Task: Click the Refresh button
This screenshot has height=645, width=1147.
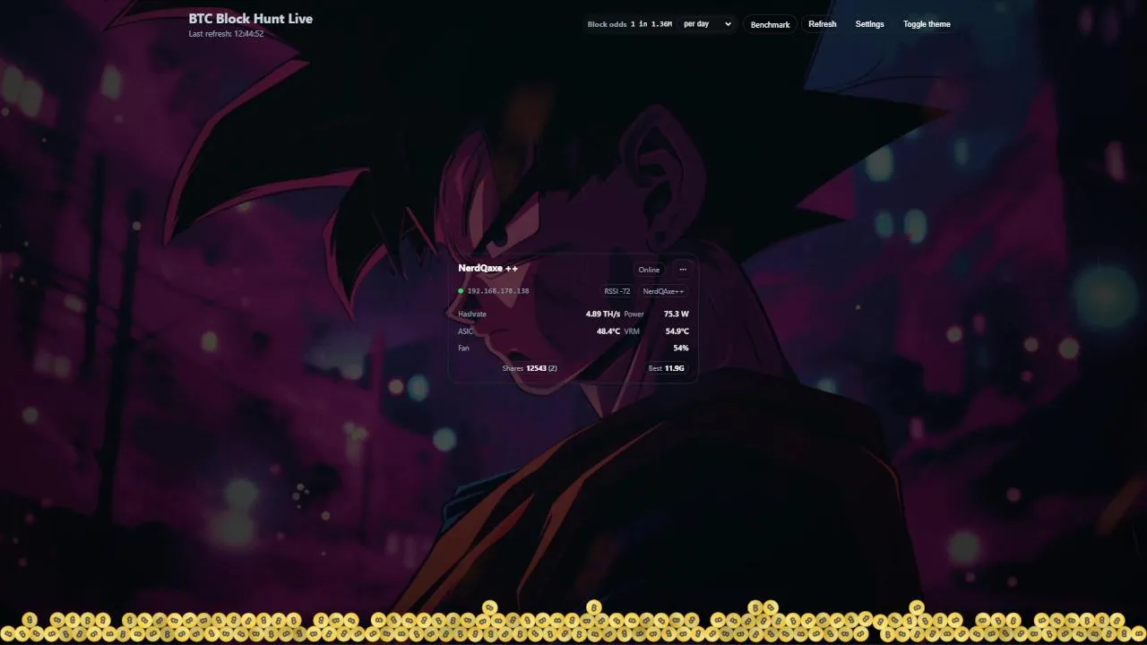Action: coord(822,24)
